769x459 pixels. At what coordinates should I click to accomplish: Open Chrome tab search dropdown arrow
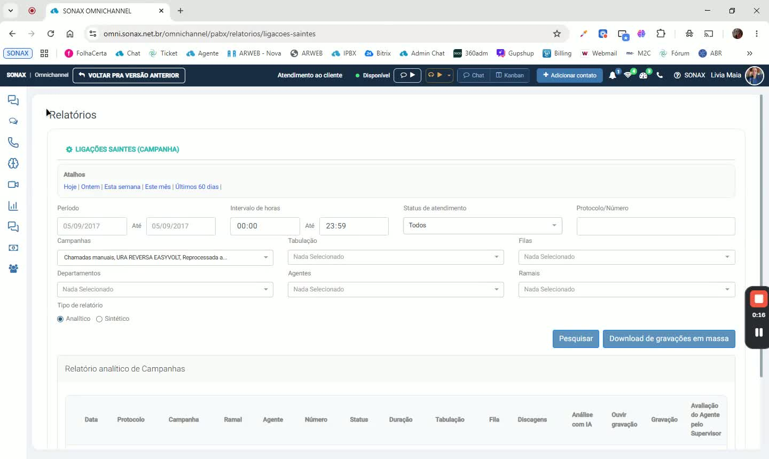[11, 11]
